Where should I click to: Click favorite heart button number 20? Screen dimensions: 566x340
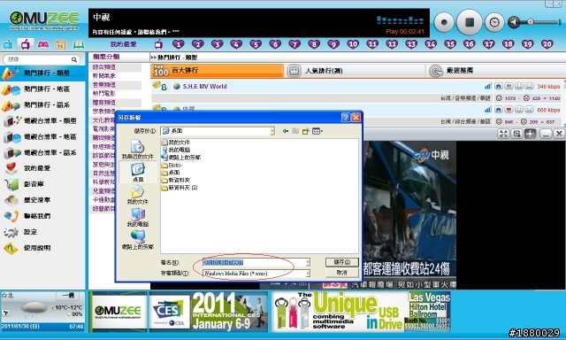[547, 44]
